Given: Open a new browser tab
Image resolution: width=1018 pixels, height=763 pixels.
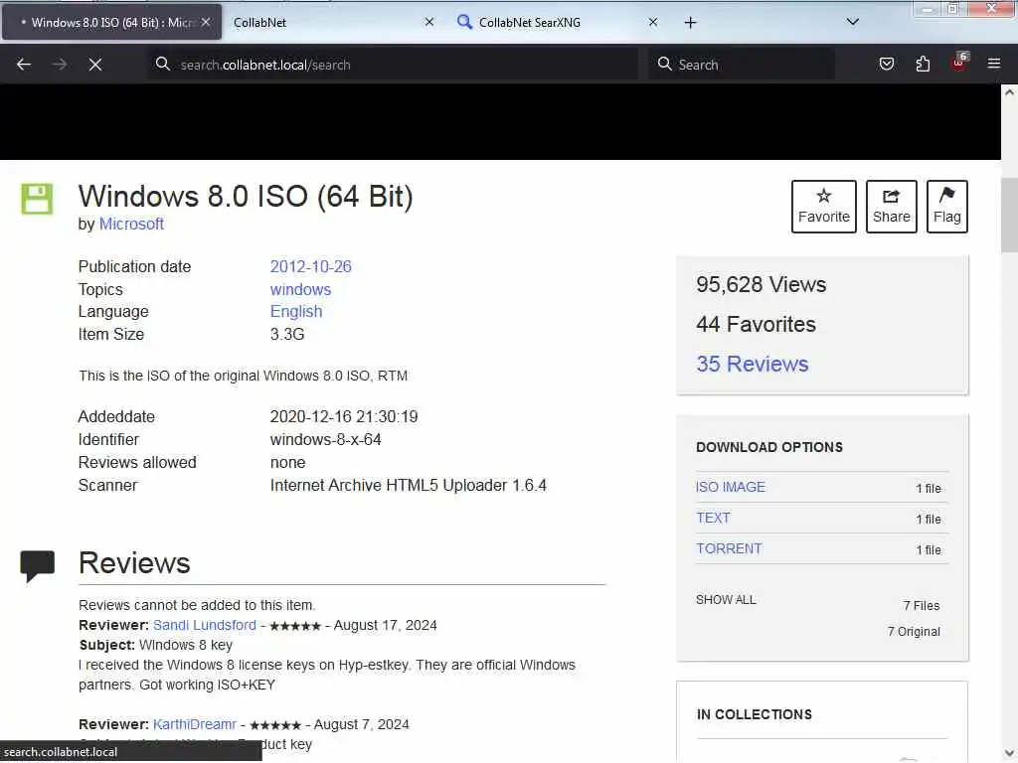Looking at the screenshot, I should click(690, 23).
